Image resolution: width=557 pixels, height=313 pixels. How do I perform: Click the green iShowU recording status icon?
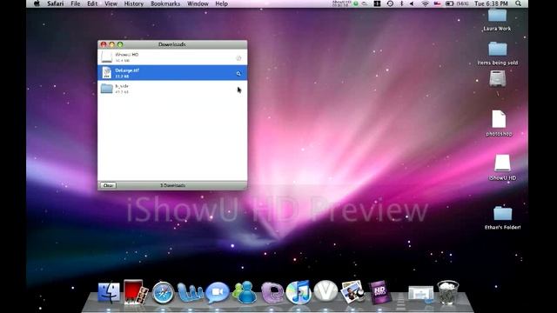click(x=356, y=3)
